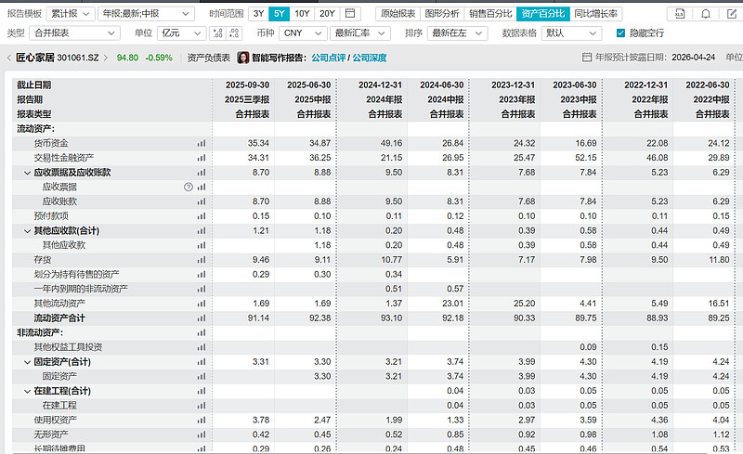
Task: Collapse the 应收票据及应收账款 row
Action: pyautogui.click(x=27, y=173)
